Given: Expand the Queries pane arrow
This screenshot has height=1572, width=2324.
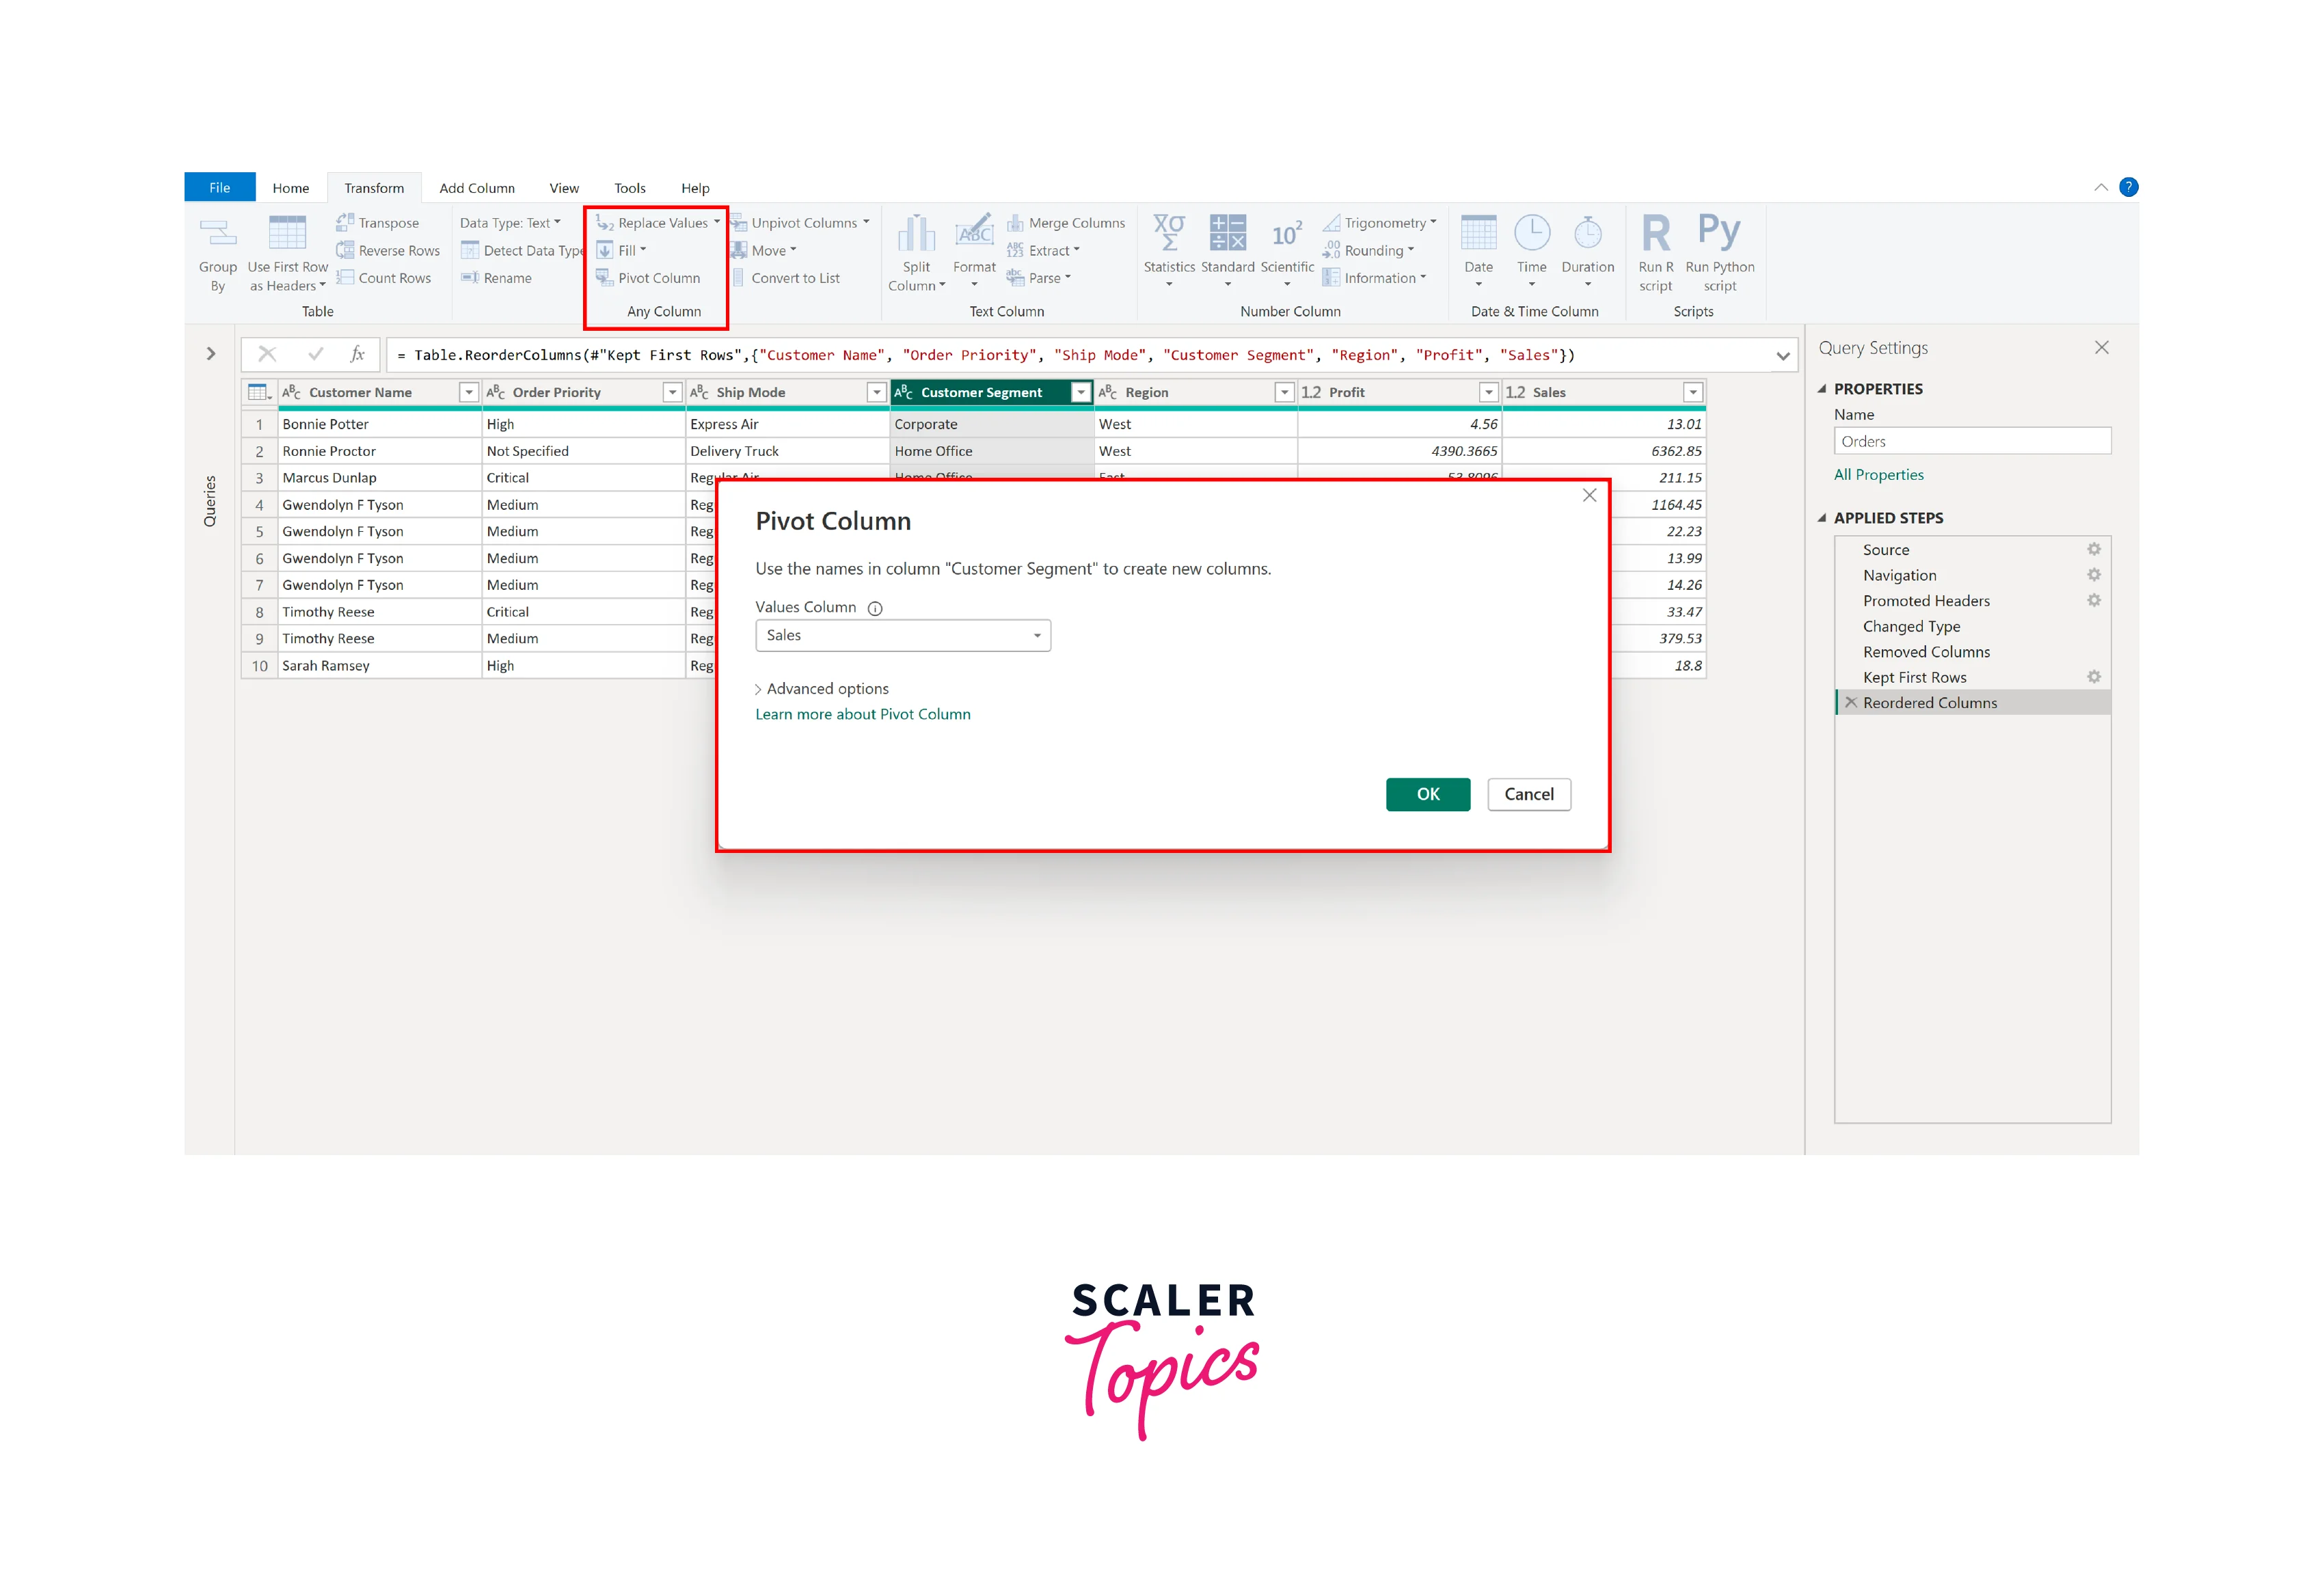Looking at the screenshot, I should point(211,353).
